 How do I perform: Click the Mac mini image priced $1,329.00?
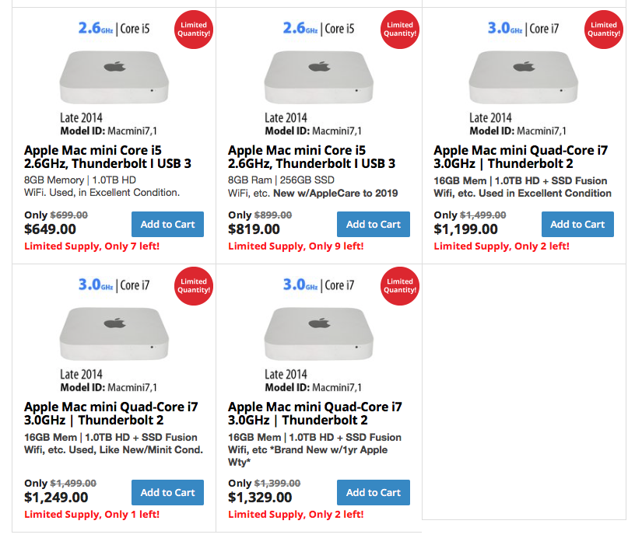(319, 334)
